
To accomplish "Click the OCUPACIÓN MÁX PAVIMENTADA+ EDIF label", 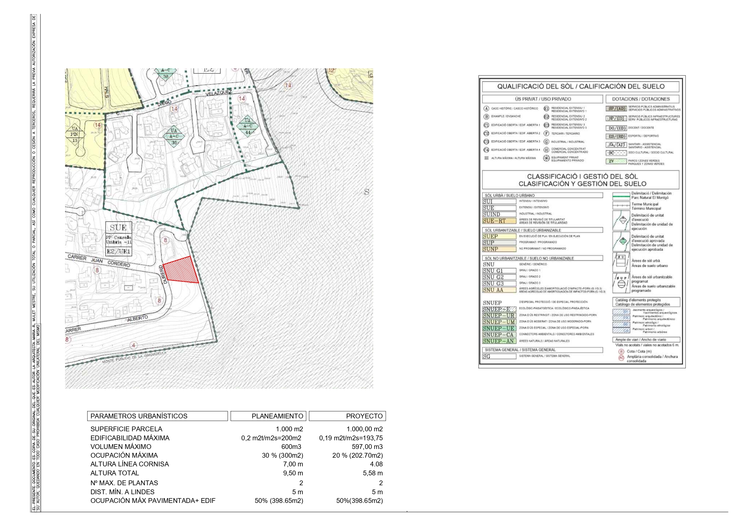I will [x=153, y=501].
